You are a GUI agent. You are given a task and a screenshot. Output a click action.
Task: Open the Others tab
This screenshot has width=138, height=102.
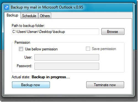45,16
